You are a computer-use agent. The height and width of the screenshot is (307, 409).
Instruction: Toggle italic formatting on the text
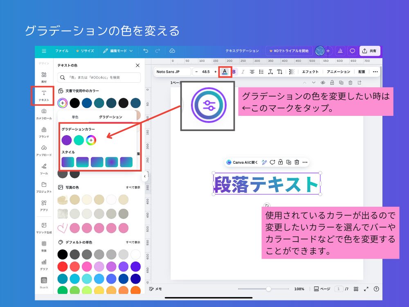coord(243,71)
